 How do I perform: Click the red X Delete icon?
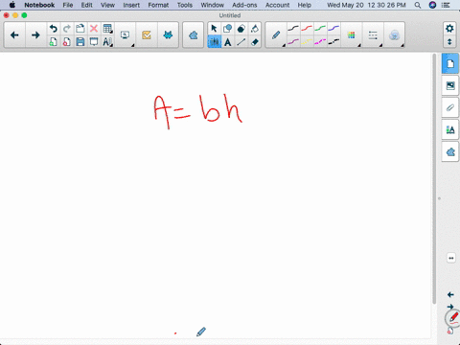(x=94, y=29)
